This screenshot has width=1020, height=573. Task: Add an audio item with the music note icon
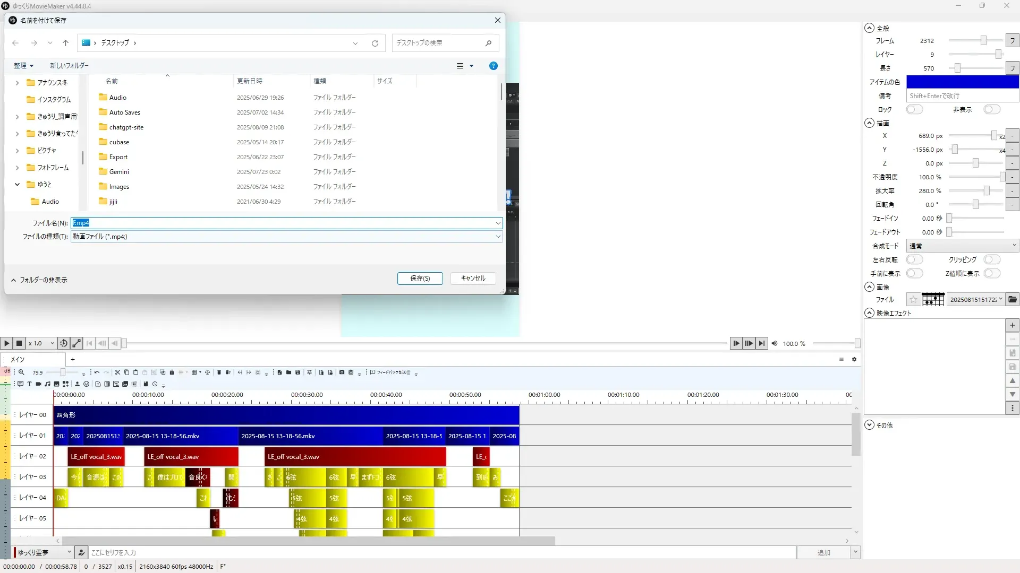click(47, 384)
